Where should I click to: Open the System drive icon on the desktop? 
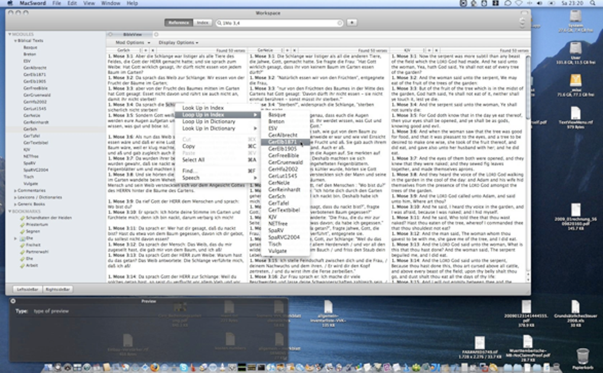coord(576,16)
